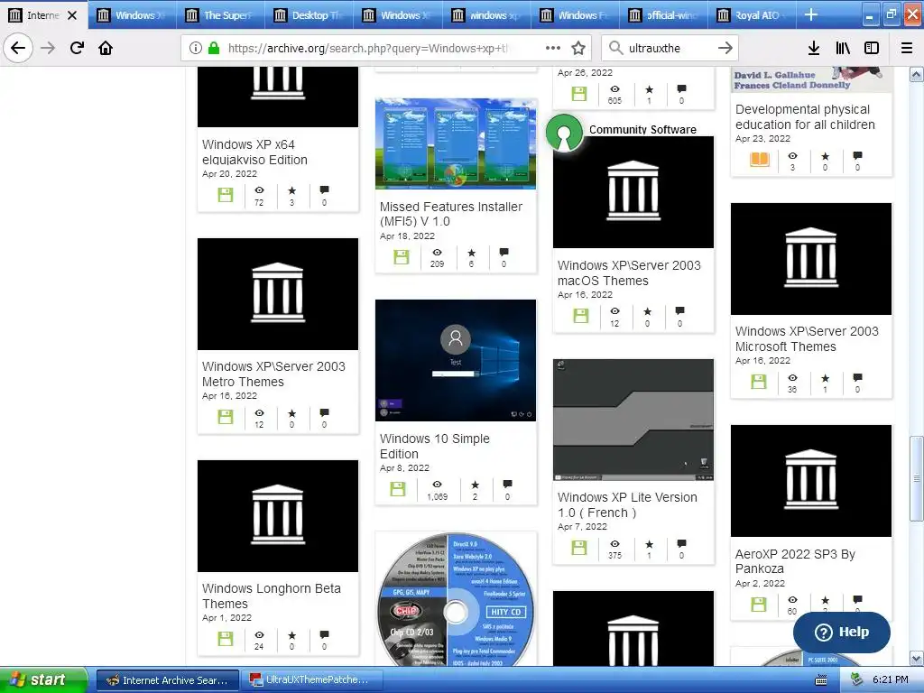This screenshot has width=924, height=693.
Task: Click views eye icon on Windows 10 Simple Edition
Action: click(438, 485)
